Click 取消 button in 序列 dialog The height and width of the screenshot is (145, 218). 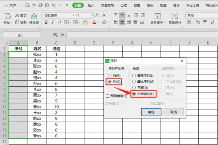[174, 112]
